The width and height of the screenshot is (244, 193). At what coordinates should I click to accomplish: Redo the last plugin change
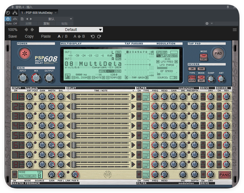click(x=99, y=36)
